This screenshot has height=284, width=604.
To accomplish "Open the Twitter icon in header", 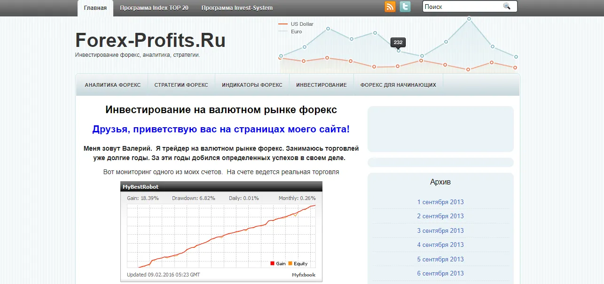I will pyautogui.click(x=405, y=7).
